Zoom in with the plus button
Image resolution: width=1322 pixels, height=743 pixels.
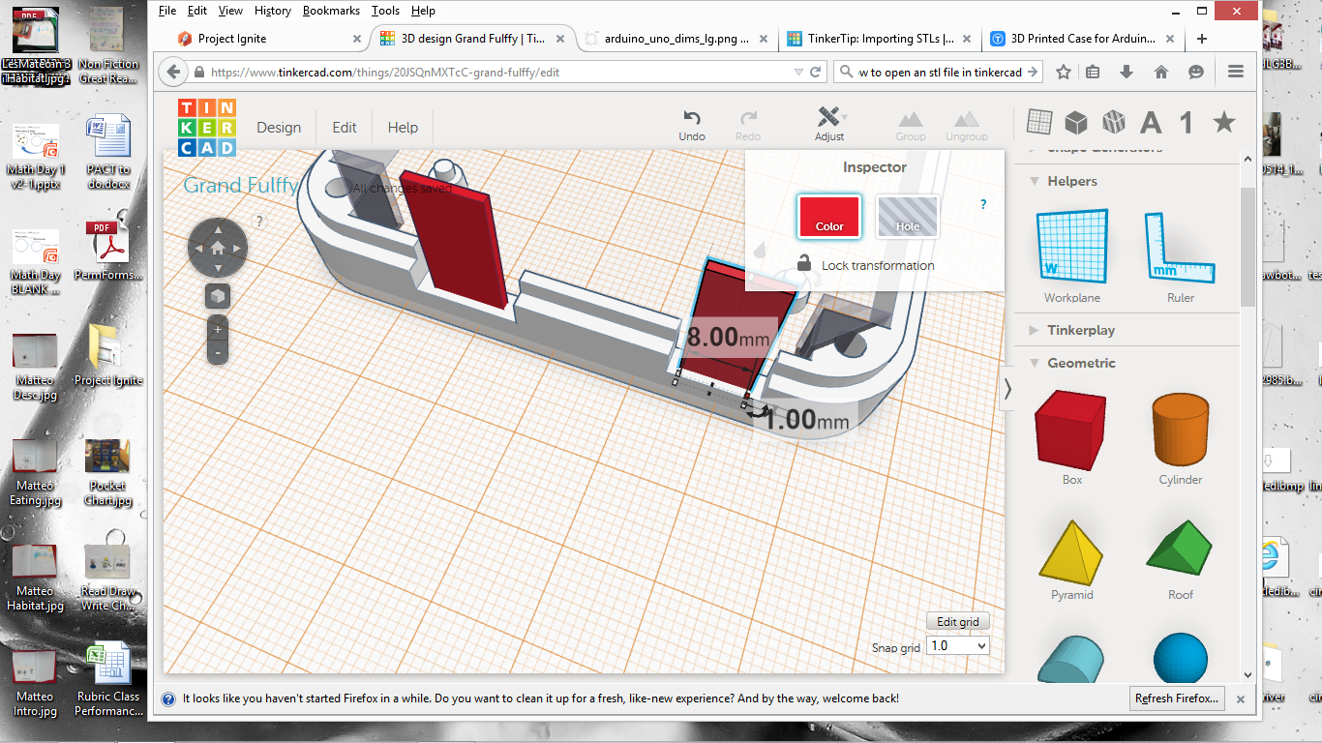click(x=218, y=329)
